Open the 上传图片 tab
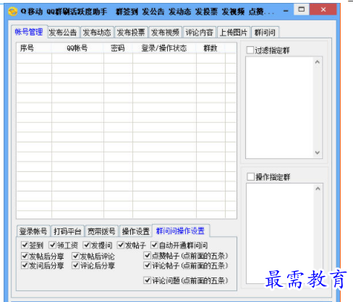Viewport: 353px width, 302px height. 234,33
